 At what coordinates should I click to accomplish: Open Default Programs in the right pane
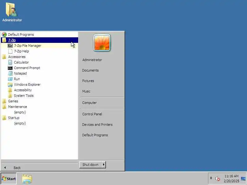click(95, 135)
